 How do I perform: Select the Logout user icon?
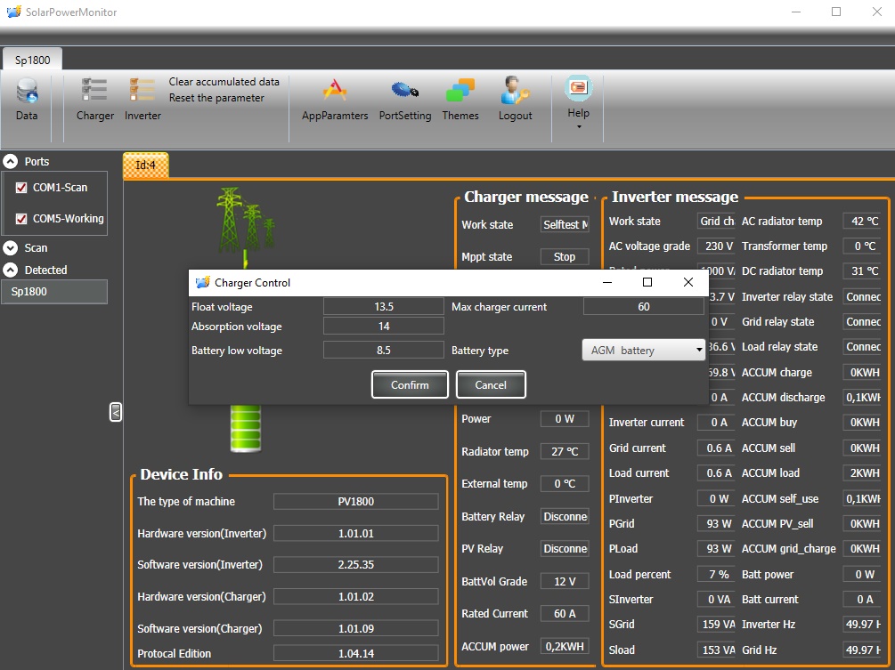click(515, 90)
